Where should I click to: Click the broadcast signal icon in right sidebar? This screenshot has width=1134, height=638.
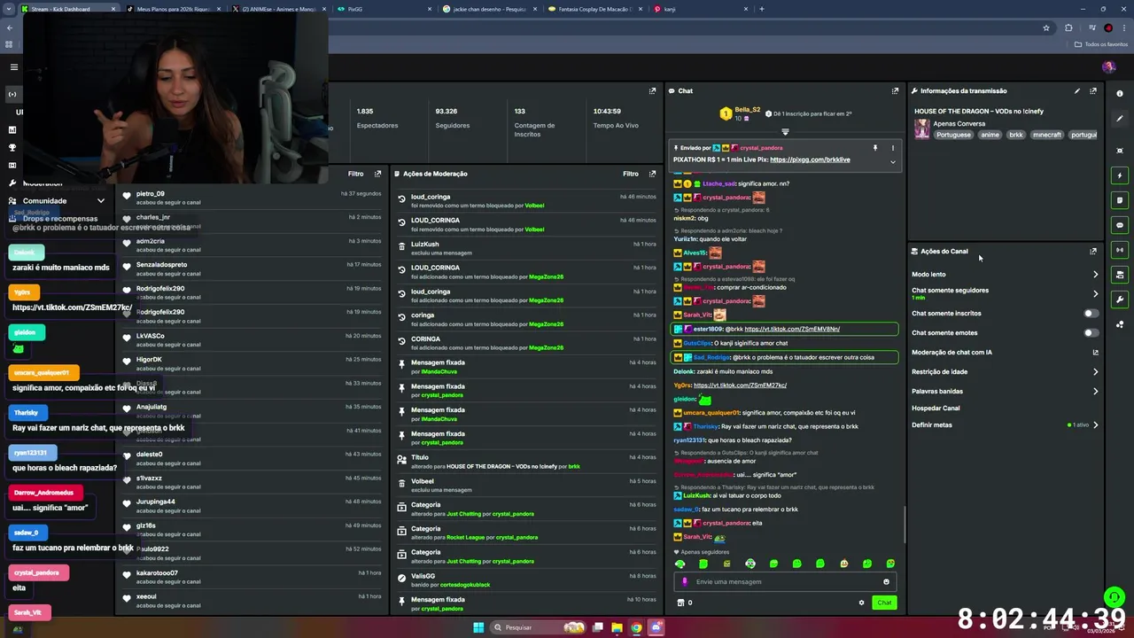(x=1120, y=250)
